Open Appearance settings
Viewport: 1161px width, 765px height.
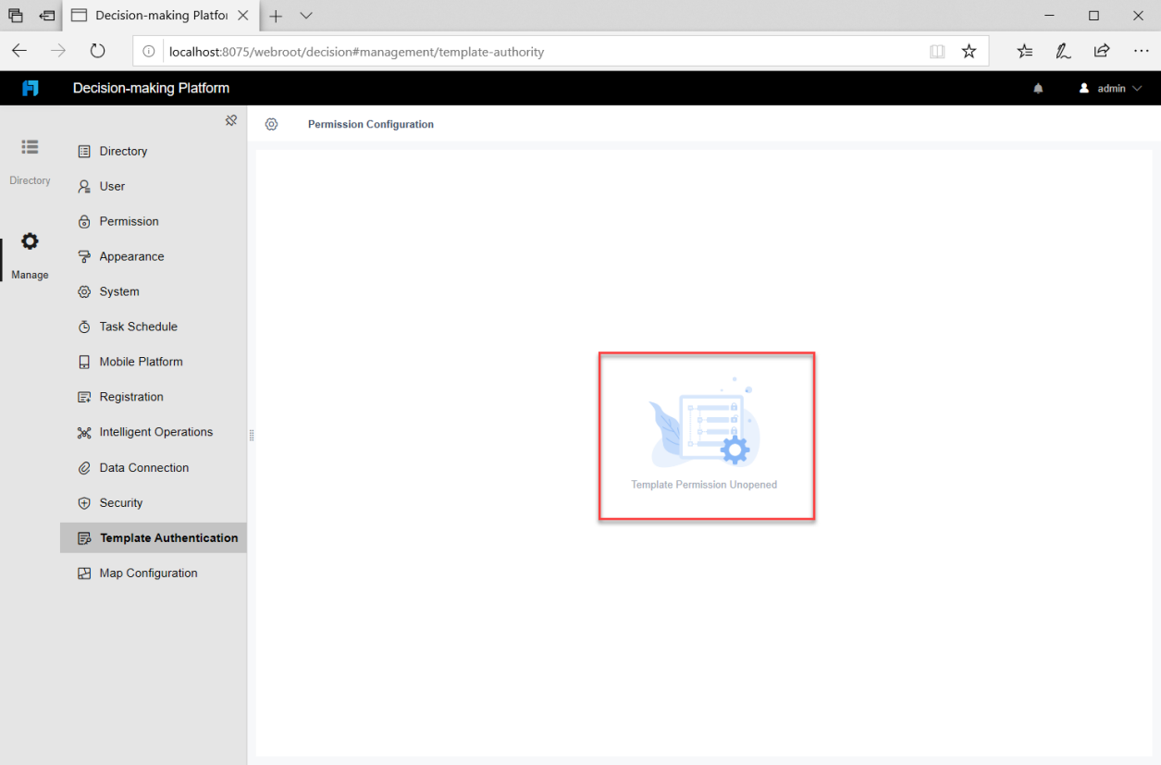click(x=131, y=256)
